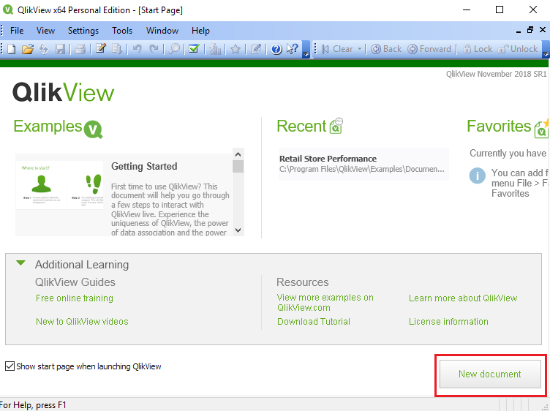Click the Undo arrow icon
The height and width of the screenshot is (411, 550).
coord(137,49)
